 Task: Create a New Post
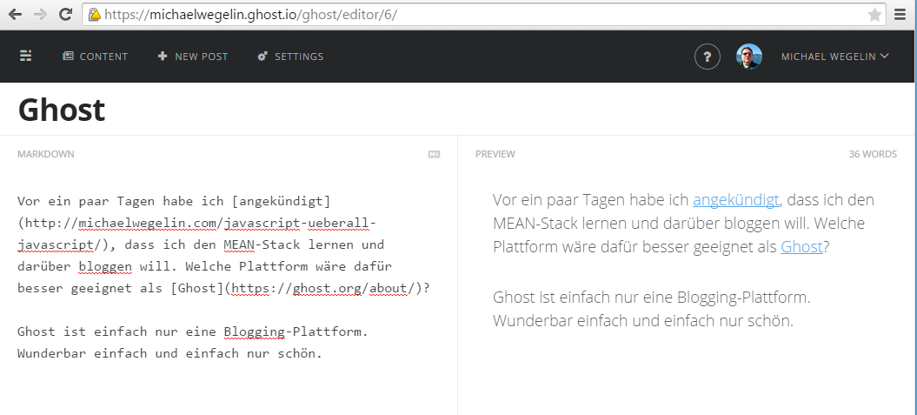(193, 57)
